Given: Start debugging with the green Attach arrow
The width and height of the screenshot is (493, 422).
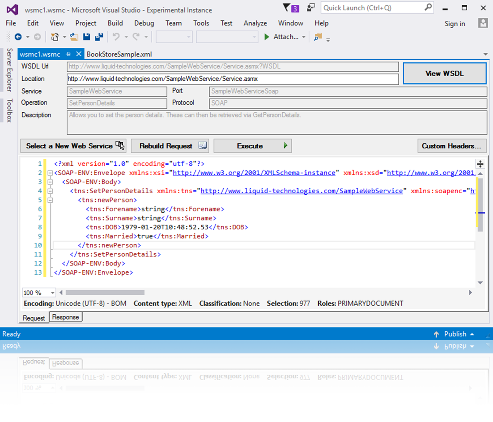Looking at the screenshot, I should tap(267, 37).
